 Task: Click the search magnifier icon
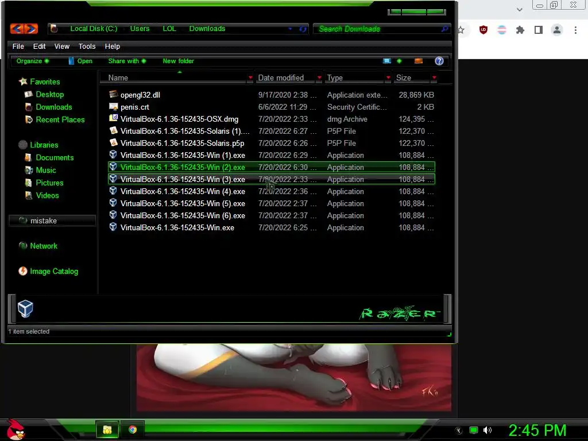445,29
